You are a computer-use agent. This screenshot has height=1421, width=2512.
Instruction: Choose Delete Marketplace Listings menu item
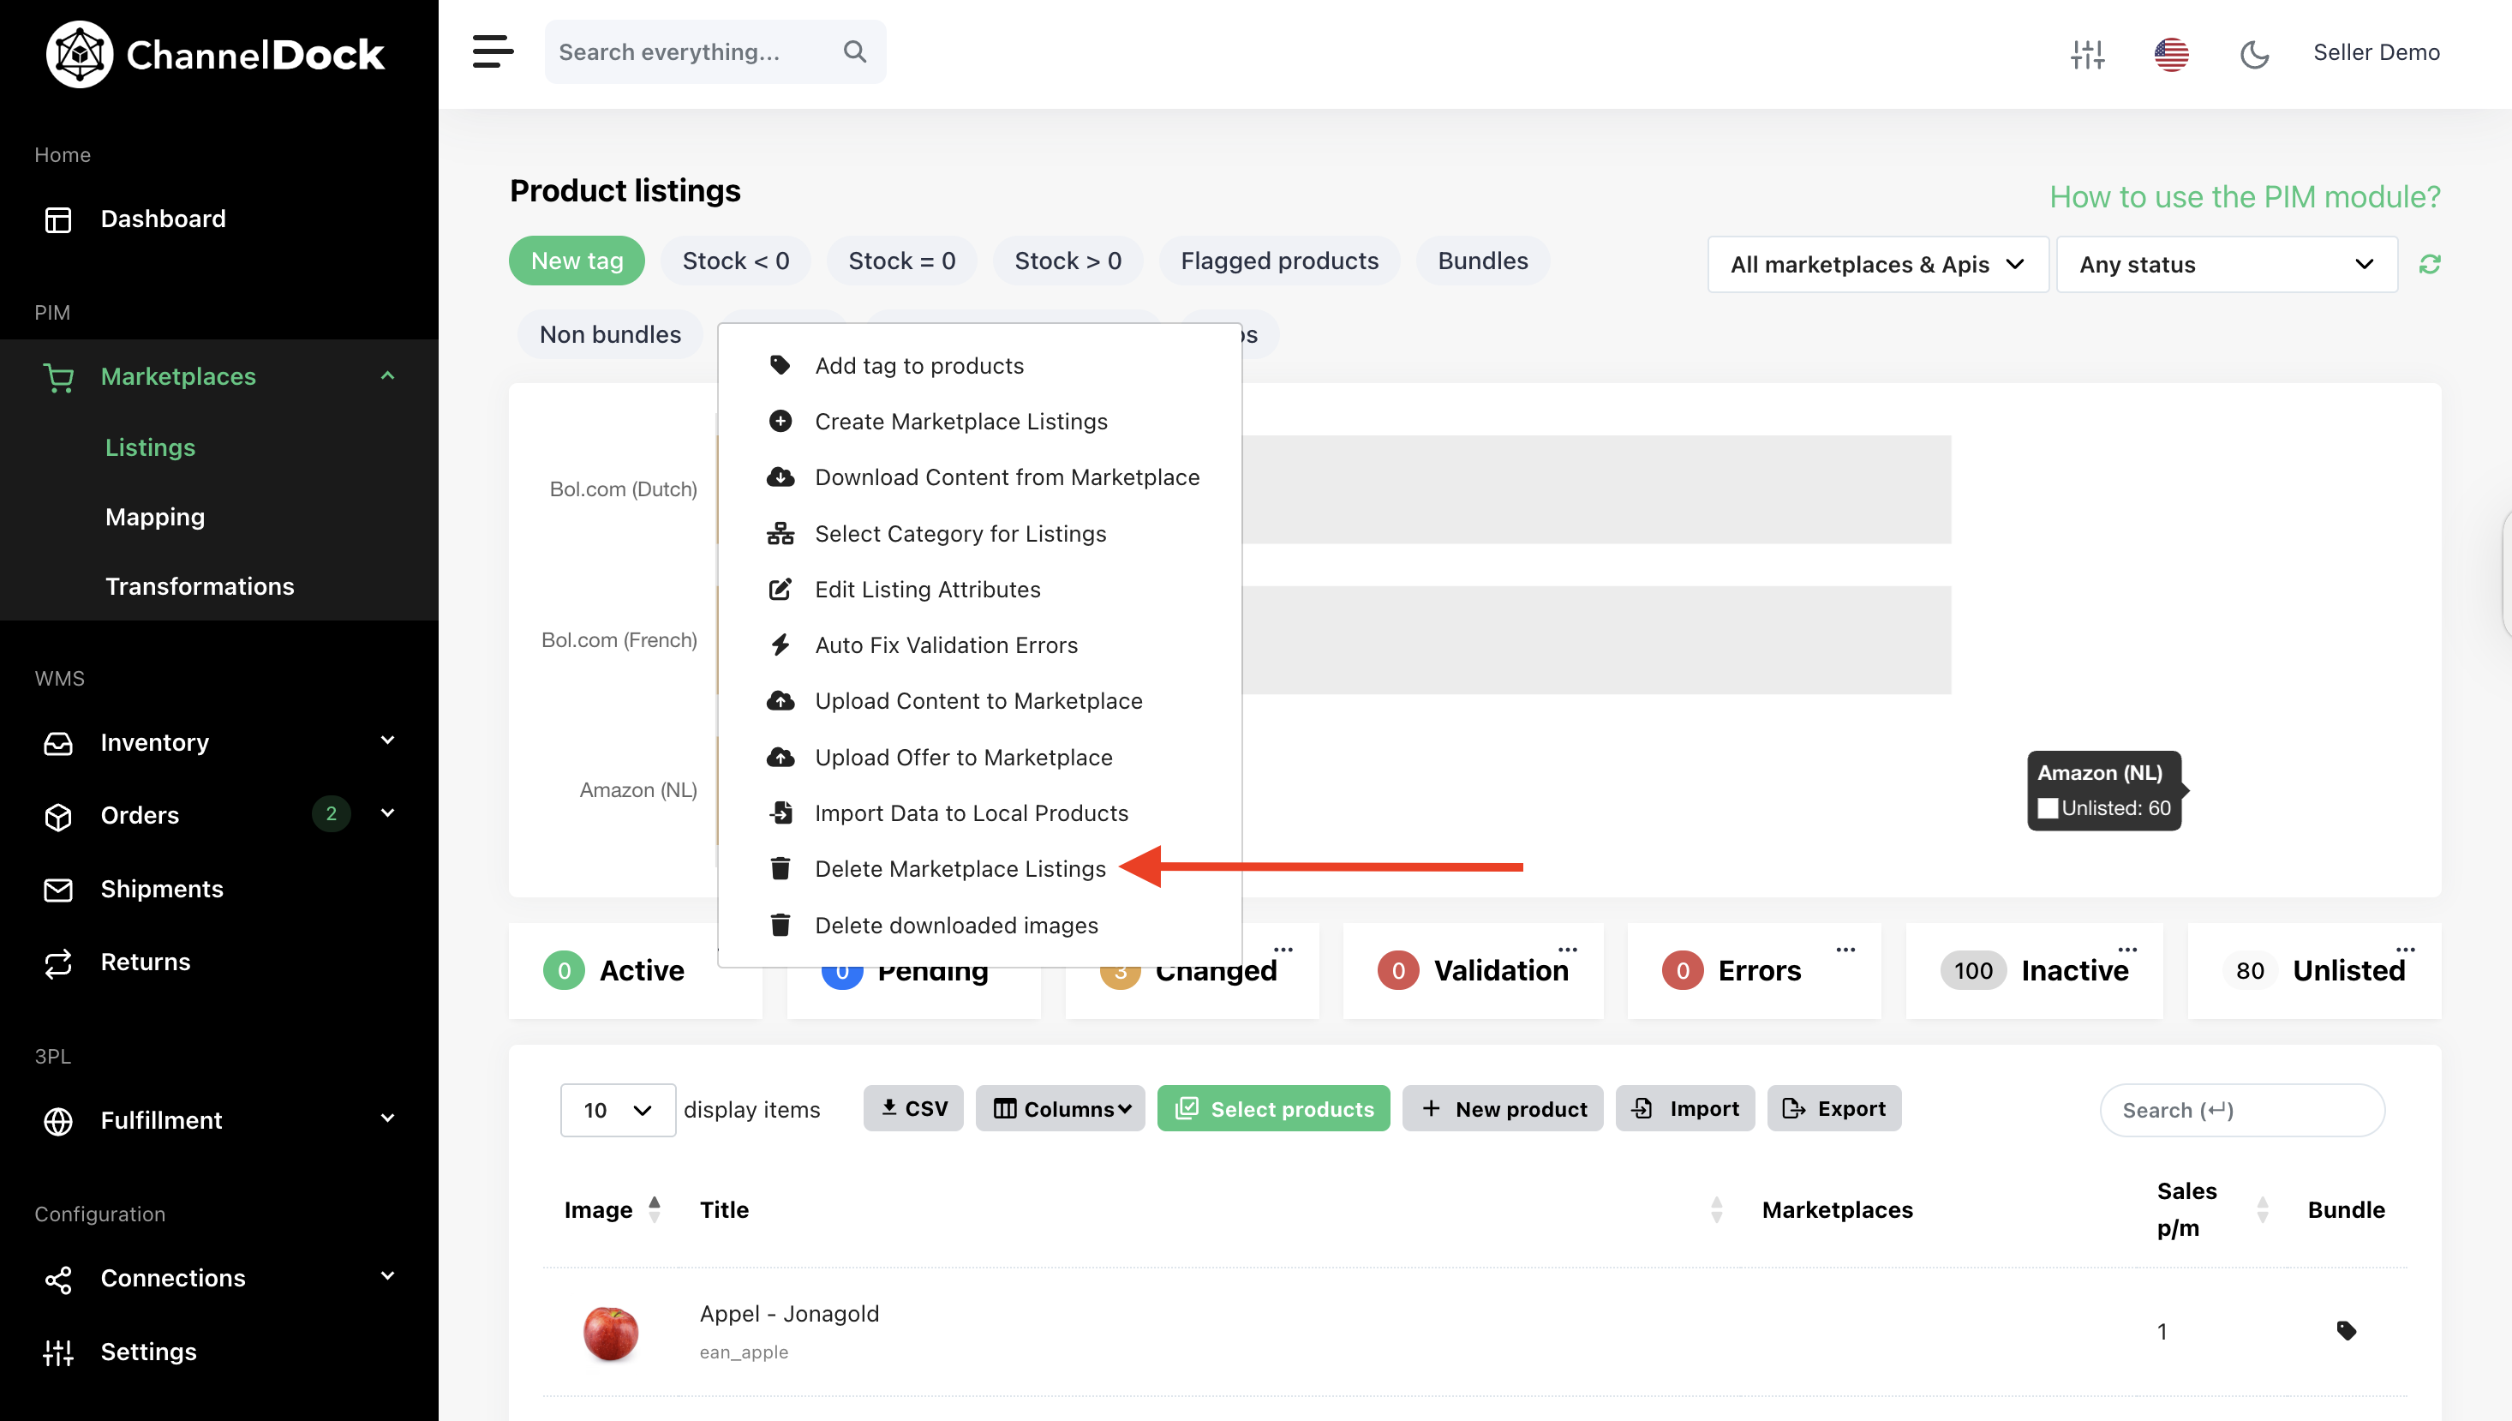click(960, 868)
